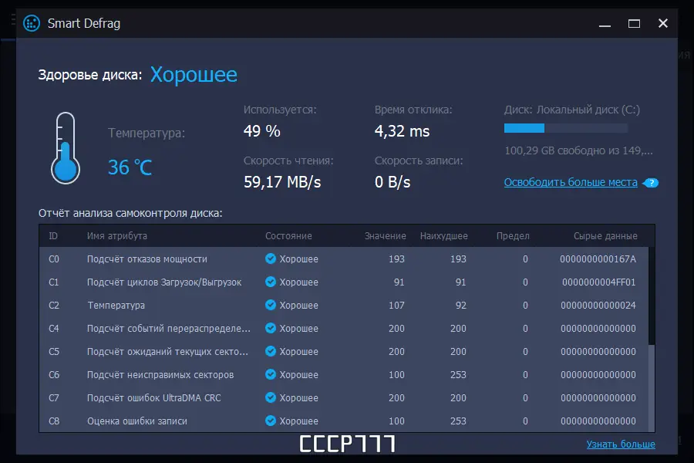Click the status checkmark icon in row C8

tap(271, 421)
